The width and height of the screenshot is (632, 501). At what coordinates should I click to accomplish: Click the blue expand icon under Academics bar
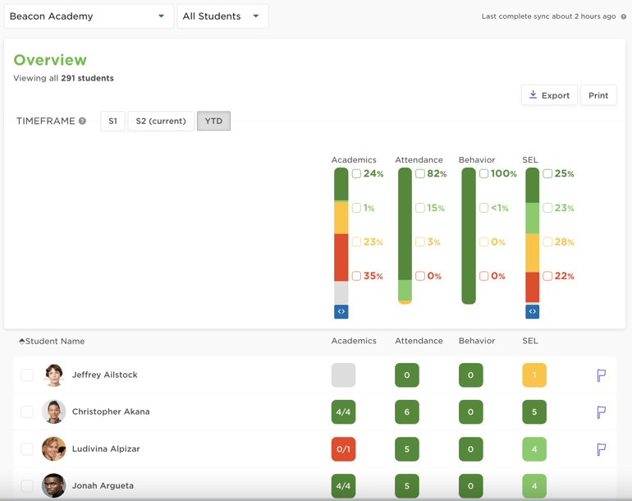341,311
